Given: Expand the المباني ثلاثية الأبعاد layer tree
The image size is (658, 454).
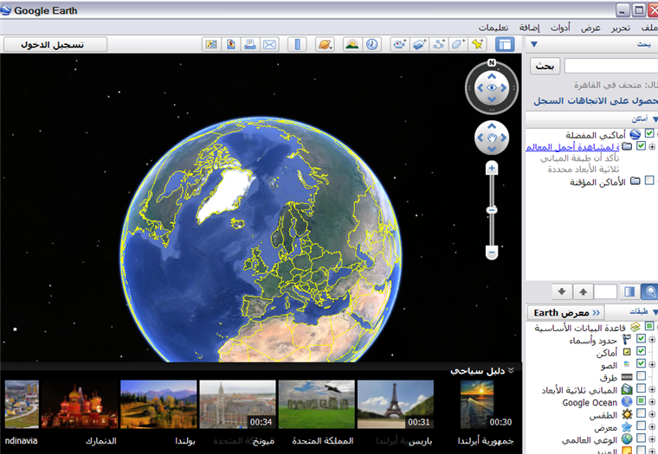Looking at the screenshot, I should pyautogui.click(x=652, y=390).
